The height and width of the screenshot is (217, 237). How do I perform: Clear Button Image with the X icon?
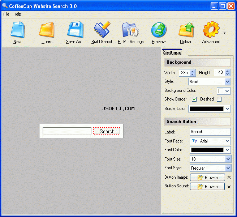pyautogui.click(x=229, y=178)
